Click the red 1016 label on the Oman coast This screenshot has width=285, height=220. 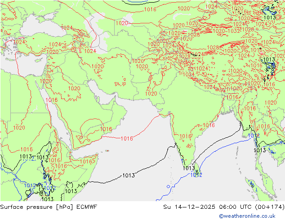106,129
